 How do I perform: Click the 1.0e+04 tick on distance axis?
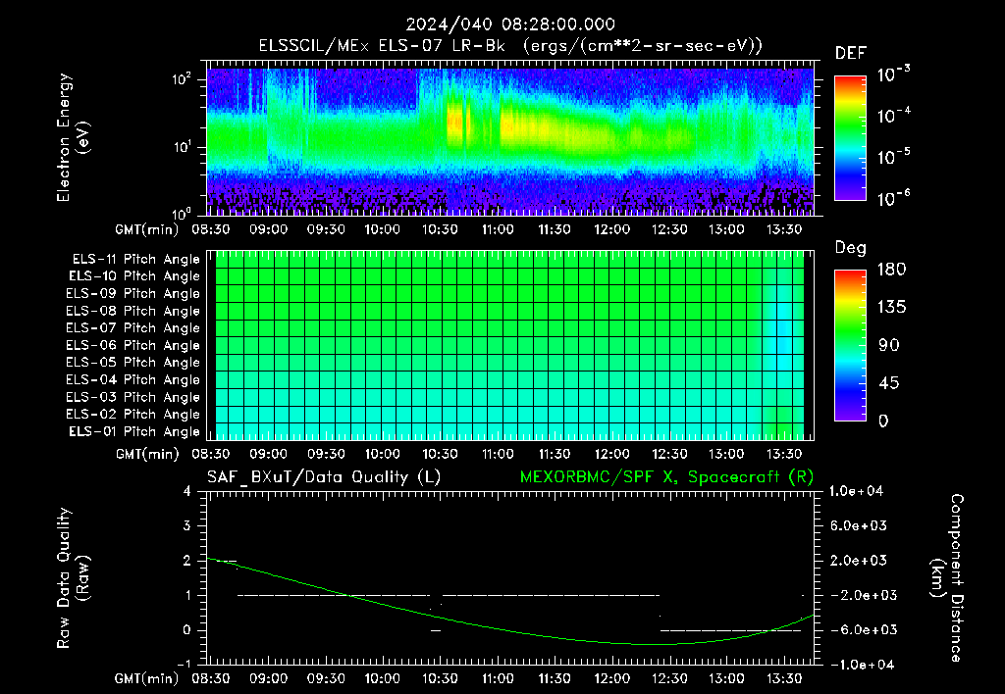pyautogui.click(x=856, y=491)
